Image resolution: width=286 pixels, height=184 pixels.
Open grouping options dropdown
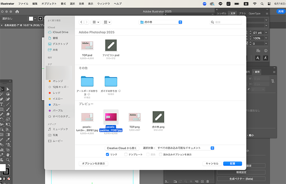[107, 22]
